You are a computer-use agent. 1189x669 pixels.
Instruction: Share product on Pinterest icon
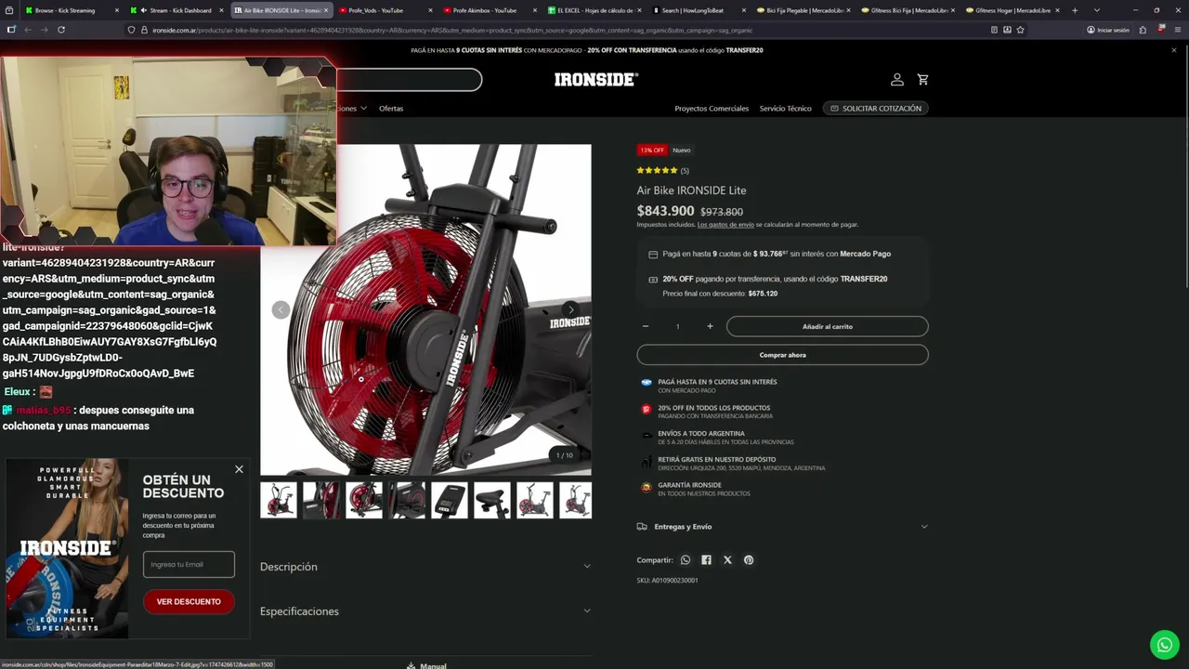tap(749, 560)
